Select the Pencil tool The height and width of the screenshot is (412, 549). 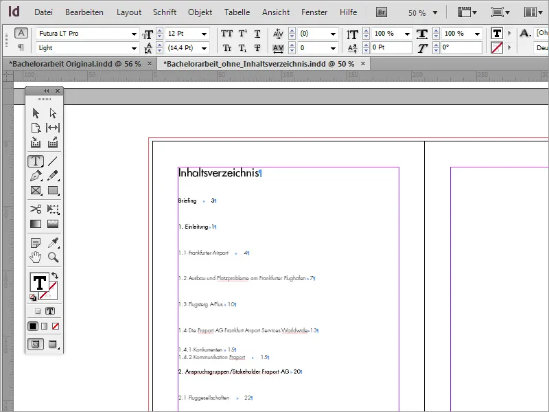coord(53,176)
